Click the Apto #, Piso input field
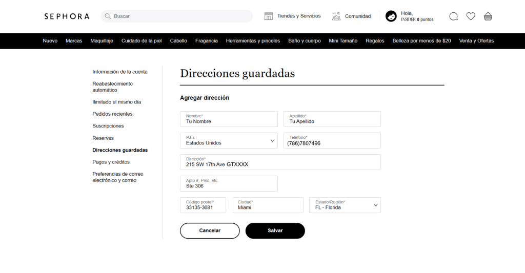Viewport: 525px width, 273px height. (x=229, y=184)
